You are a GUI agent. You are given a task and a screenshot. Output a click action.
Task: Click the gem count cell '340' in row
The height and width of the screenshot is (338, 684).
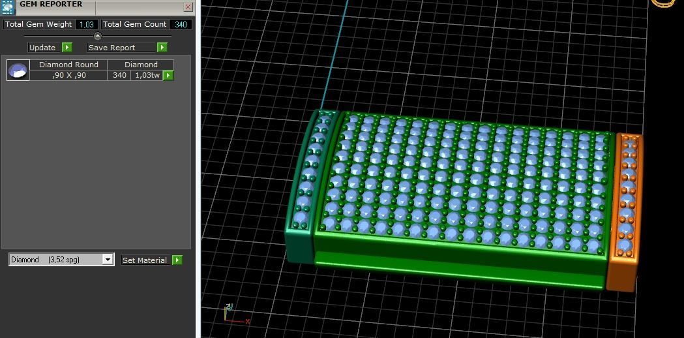[x=119, y=75]
